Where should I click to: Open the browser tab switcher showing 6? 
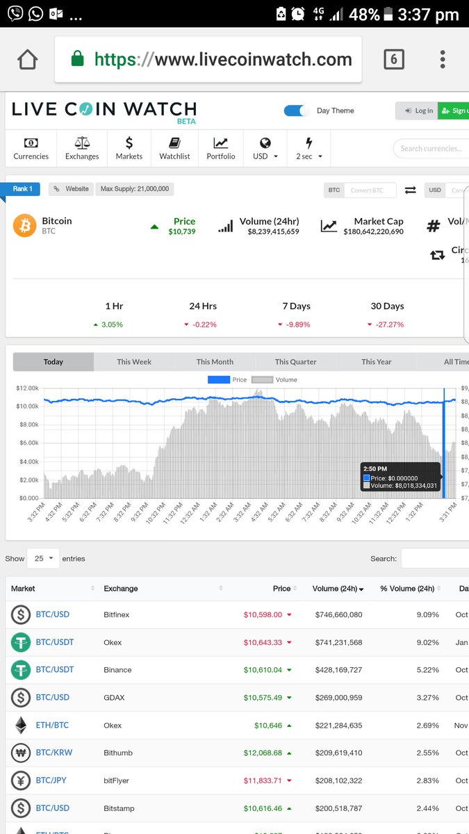click(x=393, y=60)
